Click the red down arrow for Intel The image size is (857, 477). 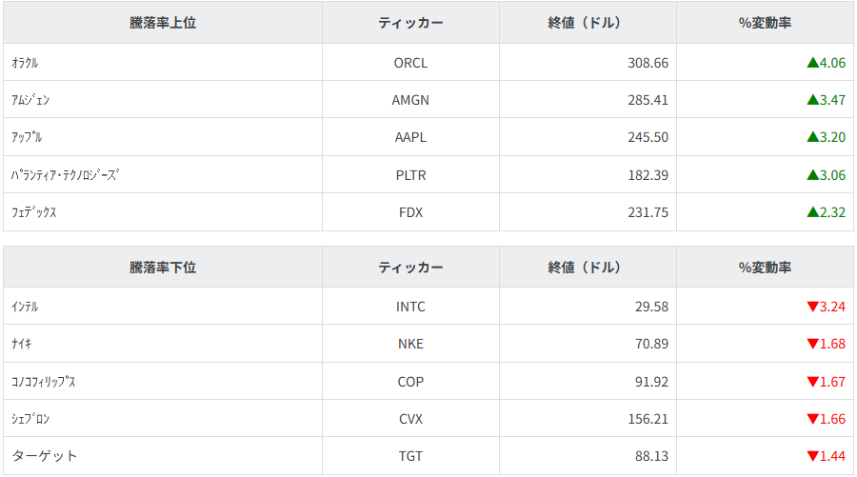[812, 307]
